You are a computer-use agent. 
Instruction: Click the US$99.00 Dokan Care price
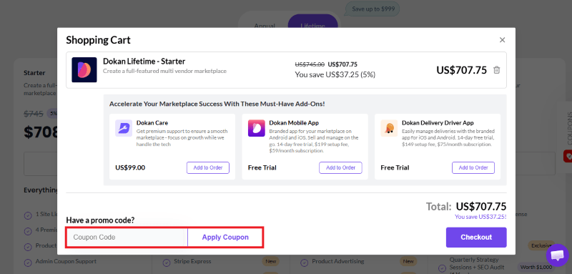point(130,168)
